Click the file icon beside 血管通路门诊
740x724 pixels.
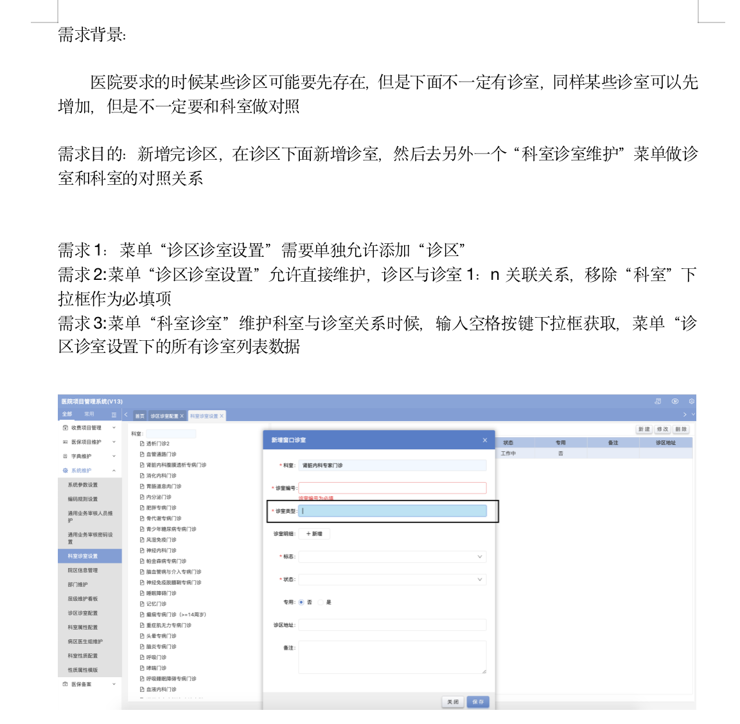pyautogui.click(x=142, y=454)
